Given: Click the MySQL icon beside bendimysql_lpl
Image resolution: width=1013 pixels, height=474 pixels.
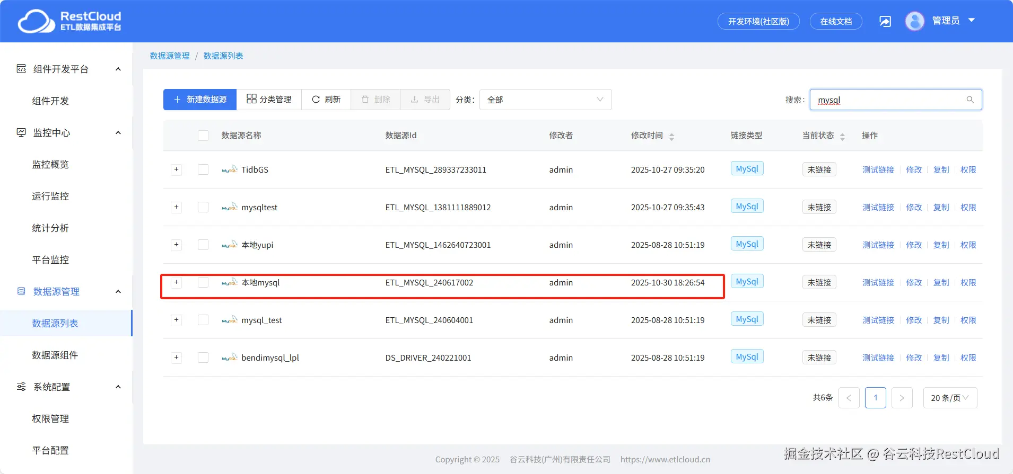Looking at the screenshot, I should [x=230, y=357].
